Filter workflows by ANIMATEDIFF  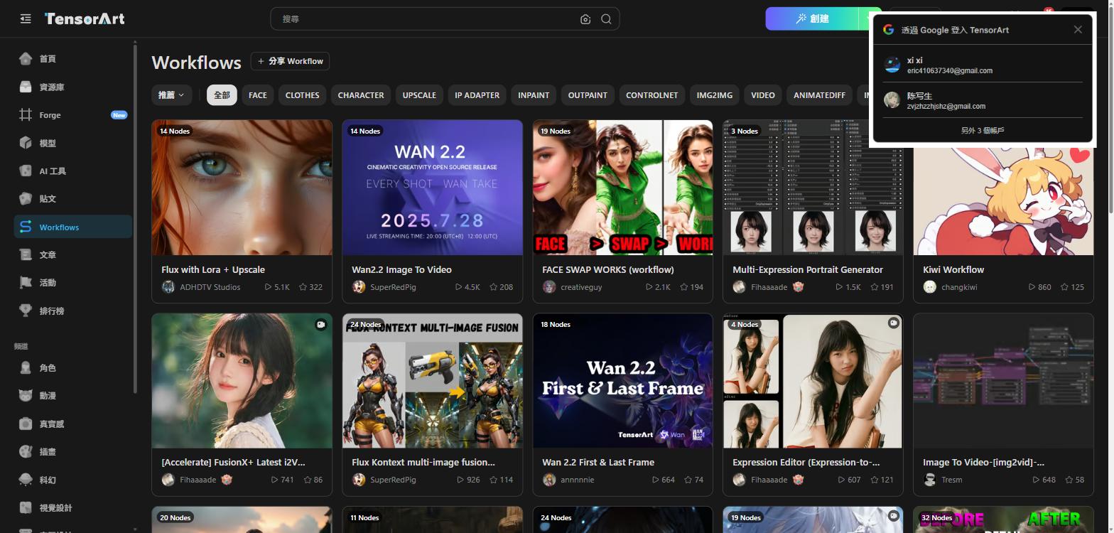click(819, 95)
